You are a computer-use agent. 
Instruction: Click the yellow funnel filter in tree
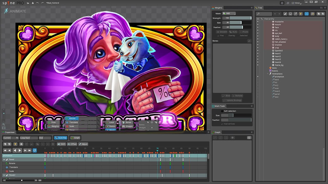click(x=301, y=14)
